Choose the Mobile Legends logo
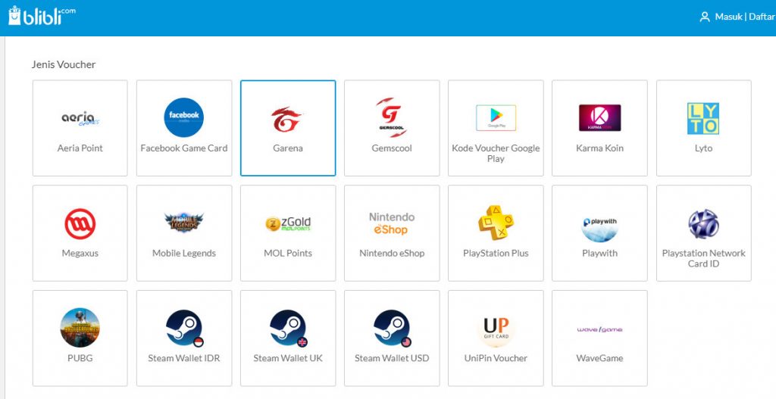776x399 pixels. point(183,223)
